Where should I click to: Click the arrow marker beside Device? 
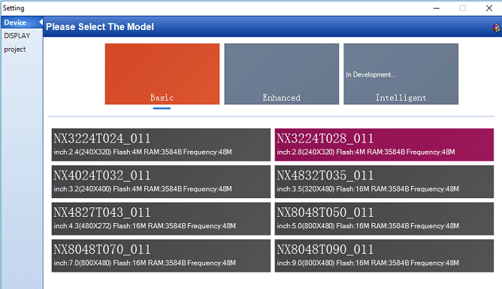click(41, 23)
